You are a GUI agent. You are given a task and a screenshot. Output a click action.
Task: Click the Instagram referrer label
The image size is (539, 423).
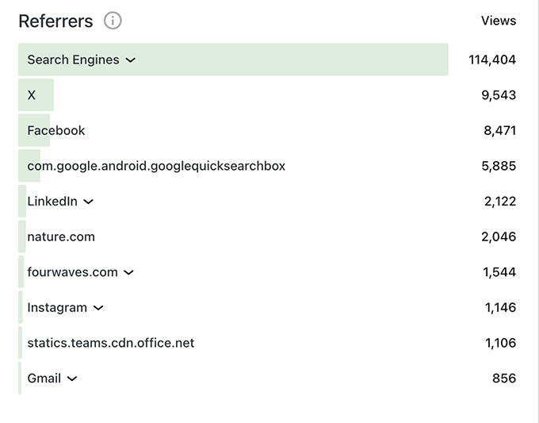point(57,308)
